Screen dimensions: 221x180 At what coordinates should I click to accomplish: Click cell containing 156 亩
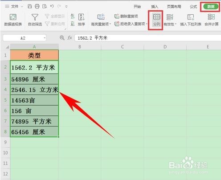click(x=34, y=111)
